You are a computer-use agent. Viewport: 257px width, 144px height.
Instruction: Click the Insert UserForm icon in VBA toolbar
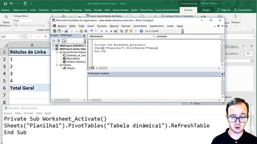(x=59, y=31)
